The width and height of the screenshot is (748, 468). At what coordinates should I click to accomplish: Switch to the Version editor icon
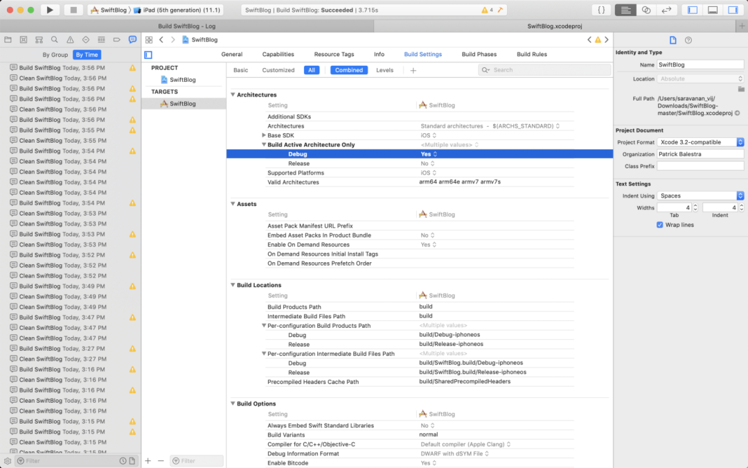tap(666, 10)
